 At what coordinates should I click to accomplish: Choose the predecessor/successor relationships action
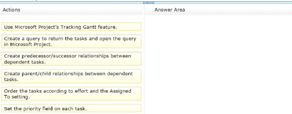tap(71, 59)
